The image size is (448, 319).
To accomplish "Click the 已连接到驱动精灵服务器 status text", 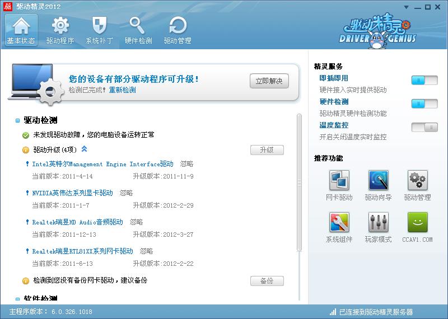I will coord(376,312).
